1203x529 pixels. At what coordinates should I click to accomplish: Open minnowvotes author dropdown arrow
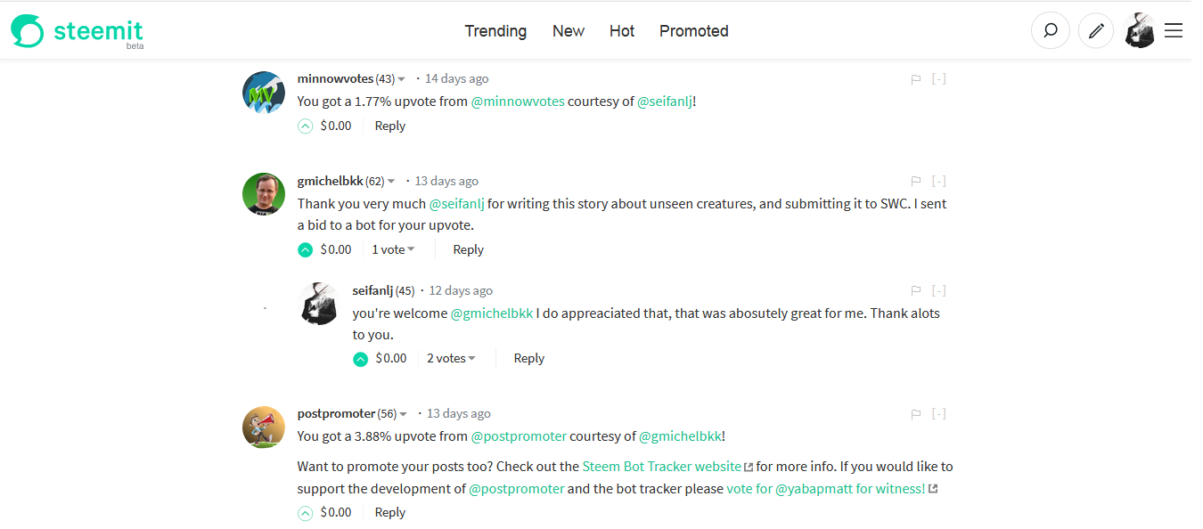402,79
